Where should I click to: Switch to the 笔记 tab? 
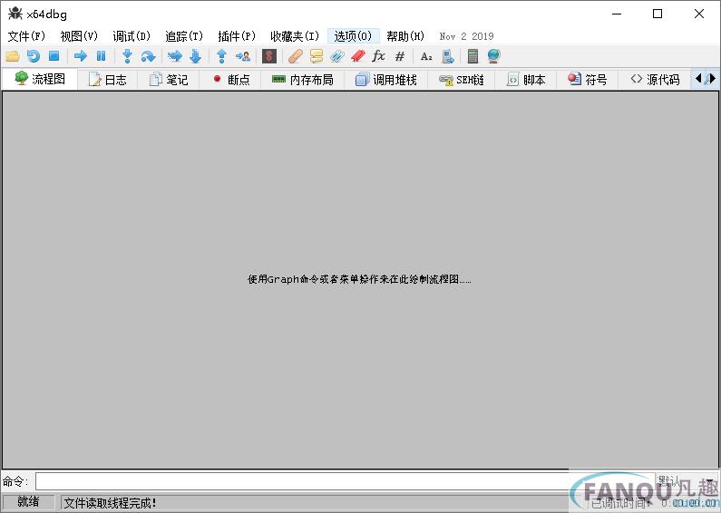pos(169,80)
